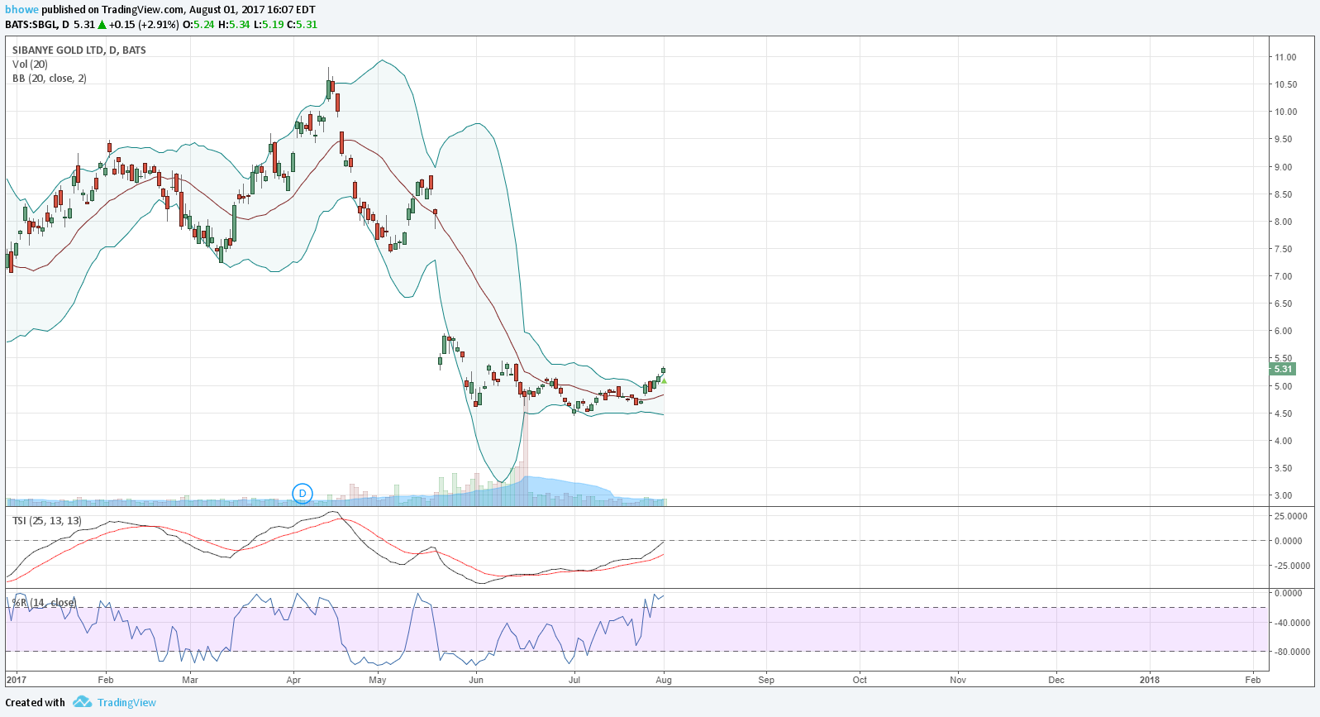Click the Sep label on time axis
The width and height of the screenshot is (1320, 717).
point(766,680)
